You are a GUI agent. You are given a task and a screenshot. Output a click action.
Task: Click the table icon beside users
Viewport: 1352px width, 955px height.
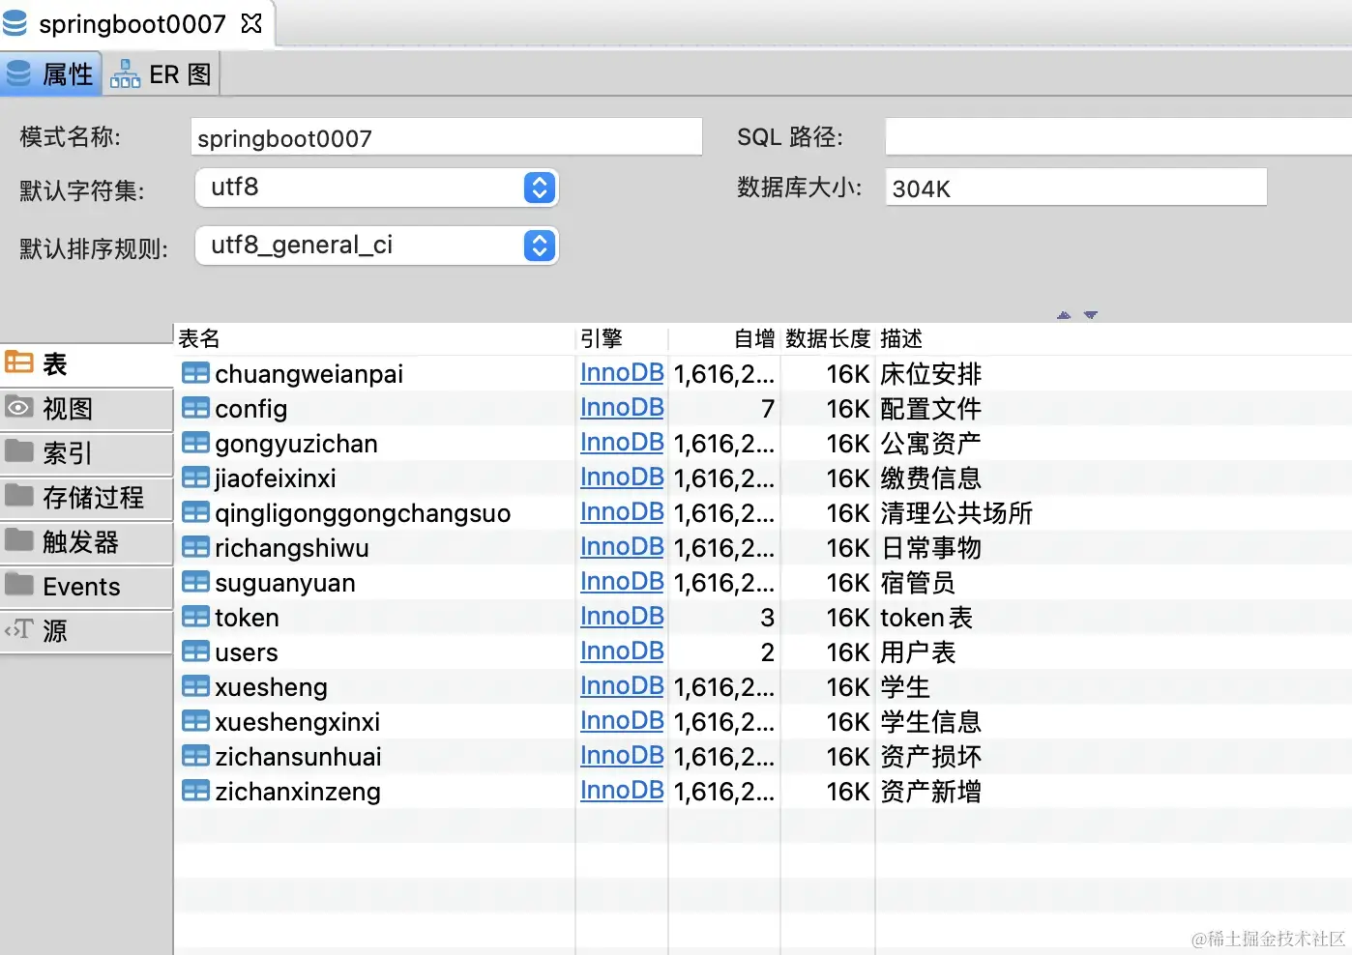[195, 651]
